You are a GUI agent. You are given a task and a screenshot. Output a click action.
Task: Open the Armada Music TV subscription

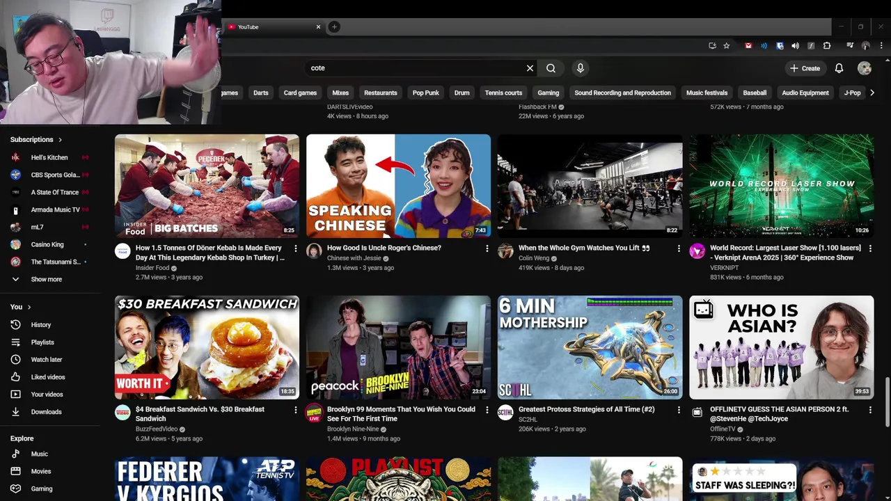(x=50, y=209)
